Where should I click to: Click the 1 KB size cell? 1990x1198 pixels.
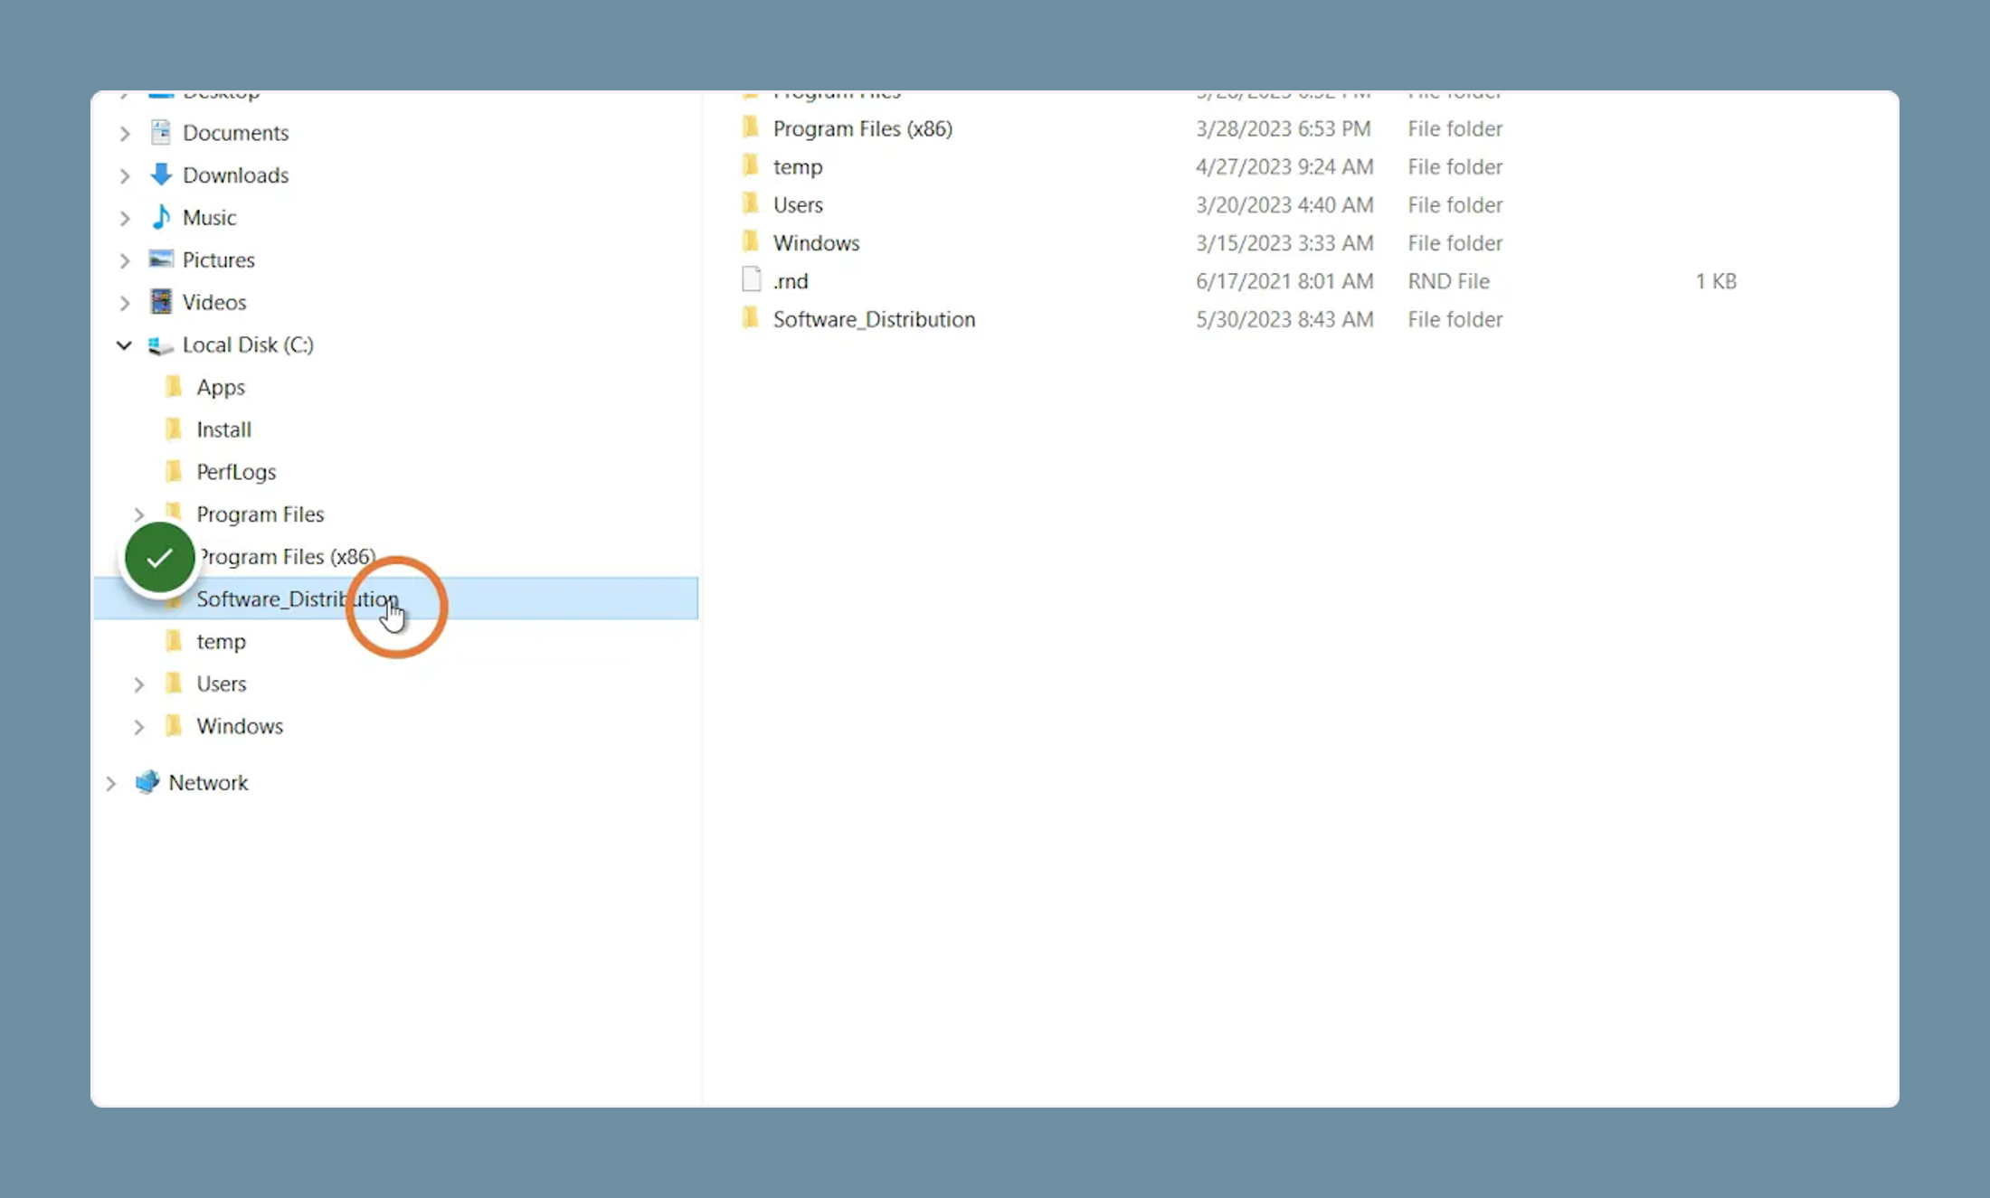tap(1716, 281)
